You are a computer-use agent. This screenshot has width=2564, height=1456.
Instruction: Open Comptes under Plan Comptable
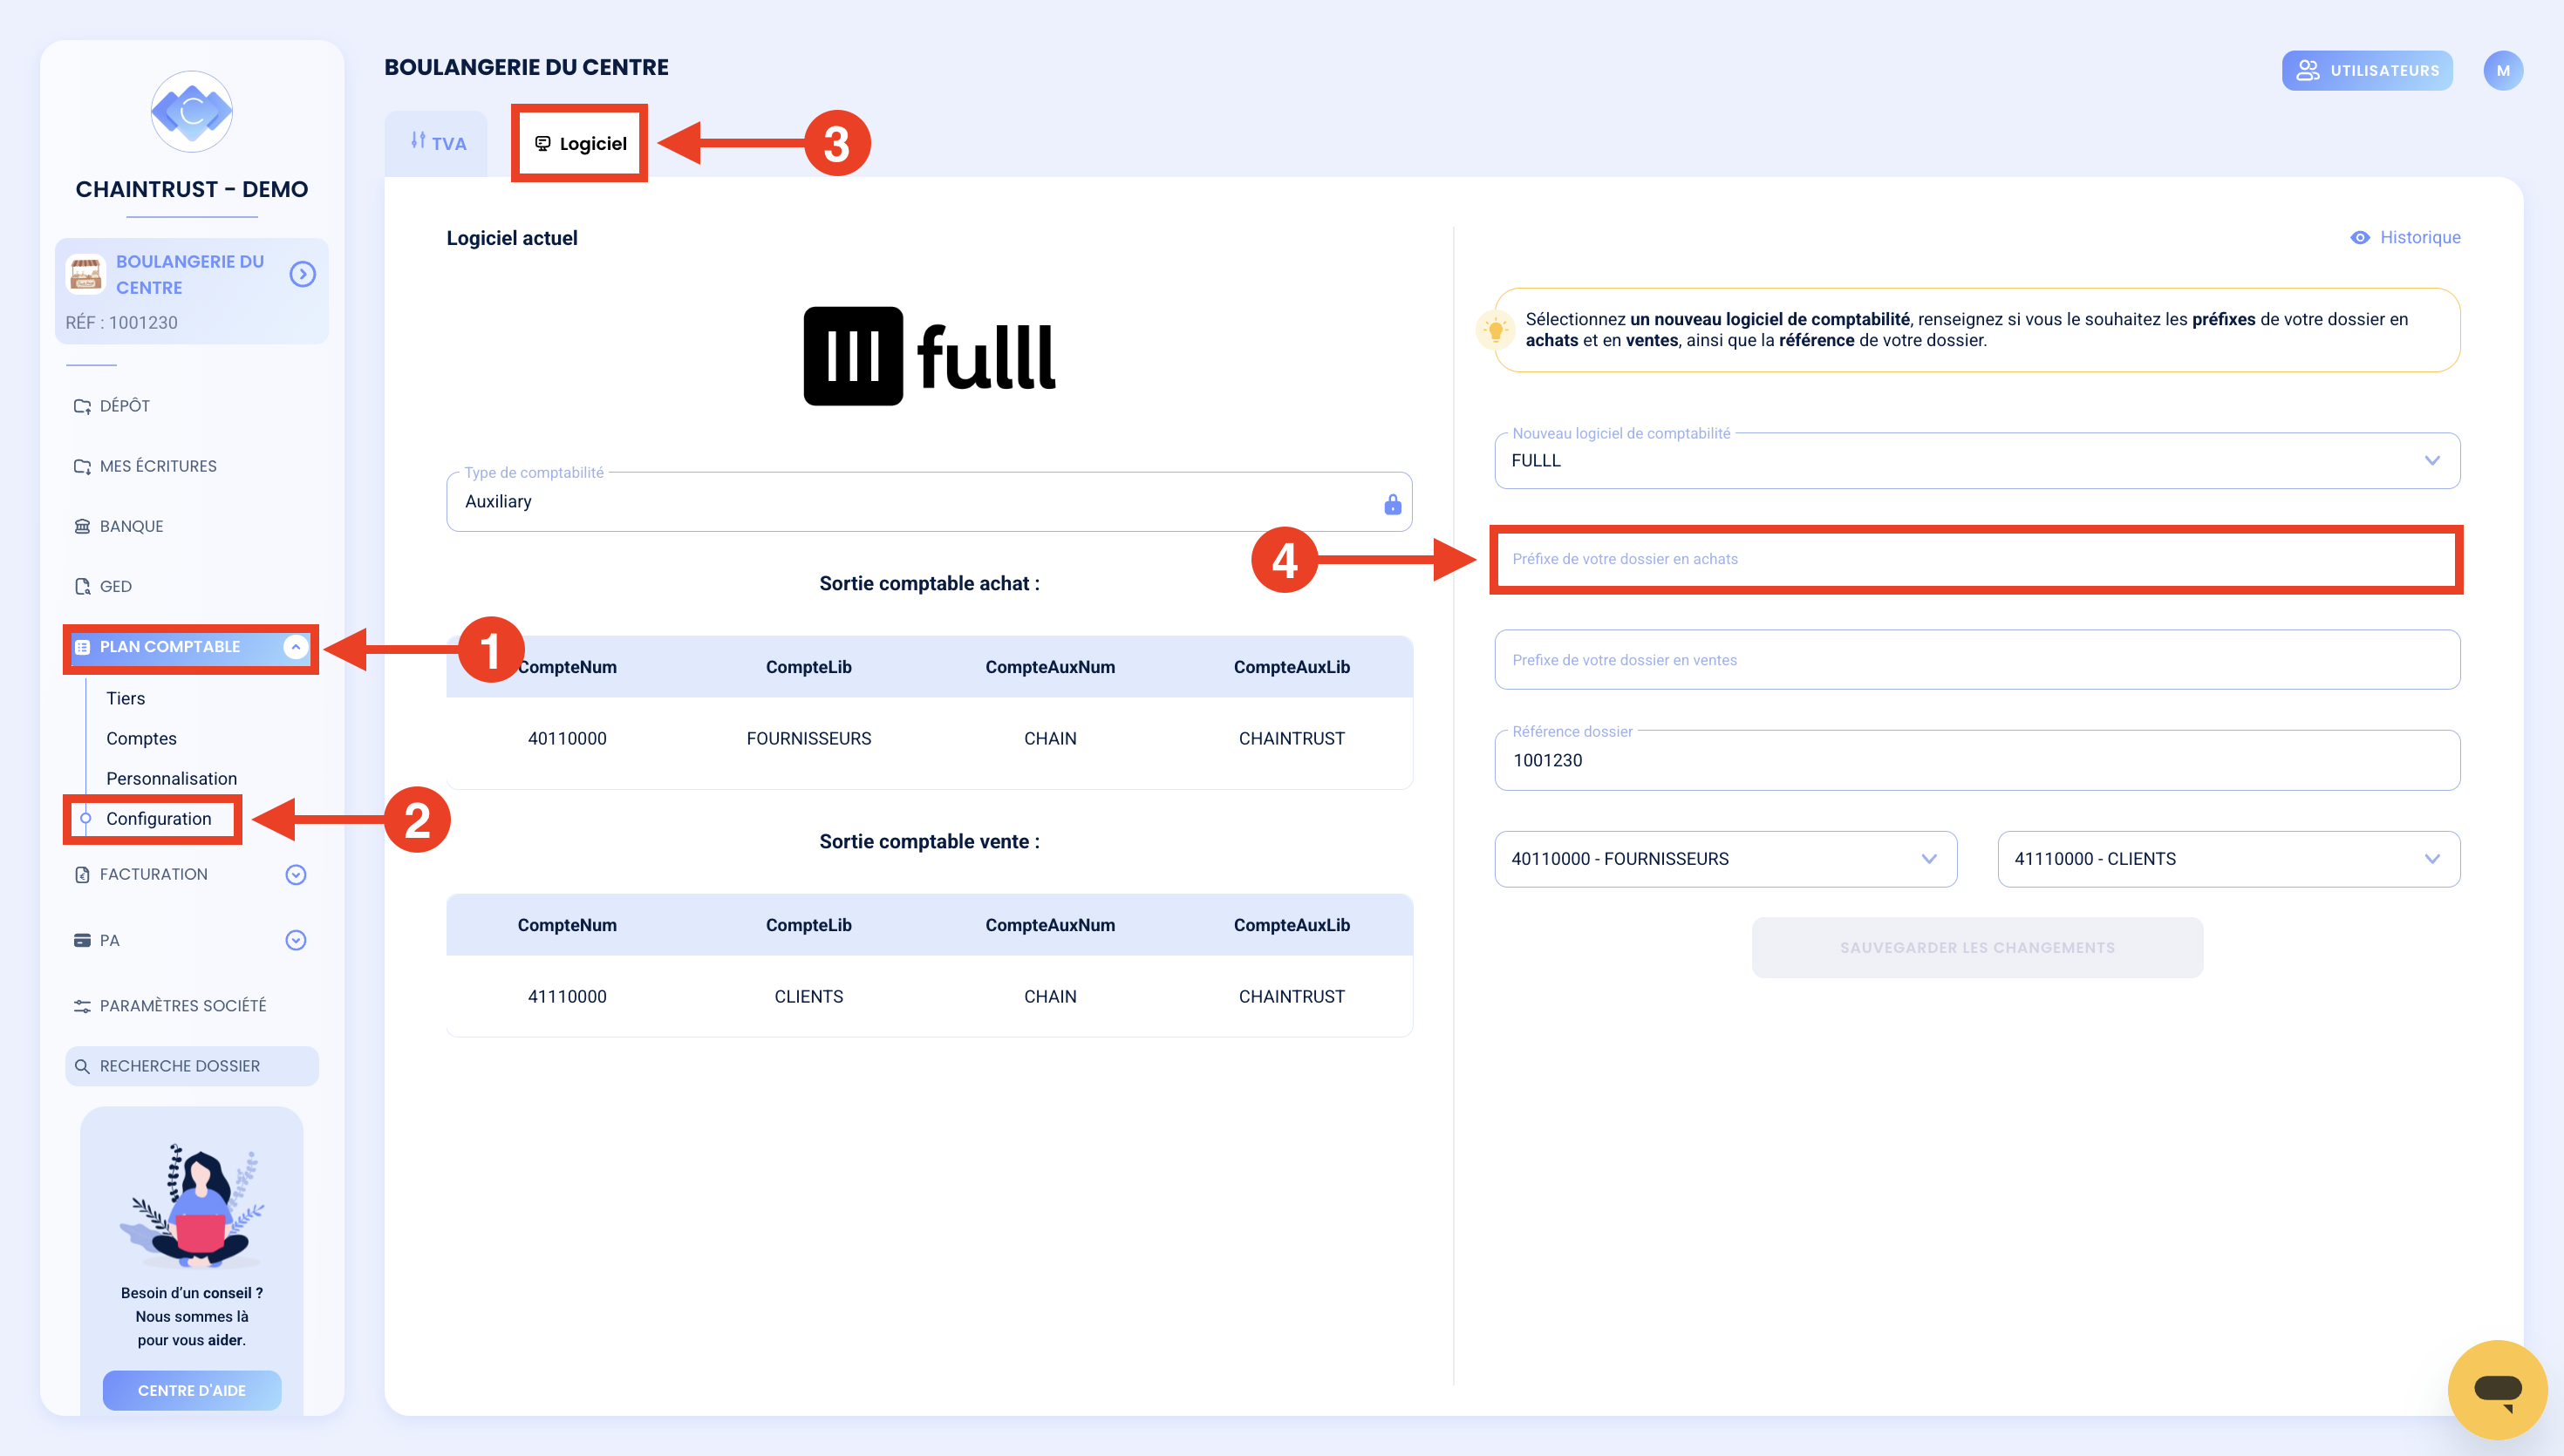[141, 738]
